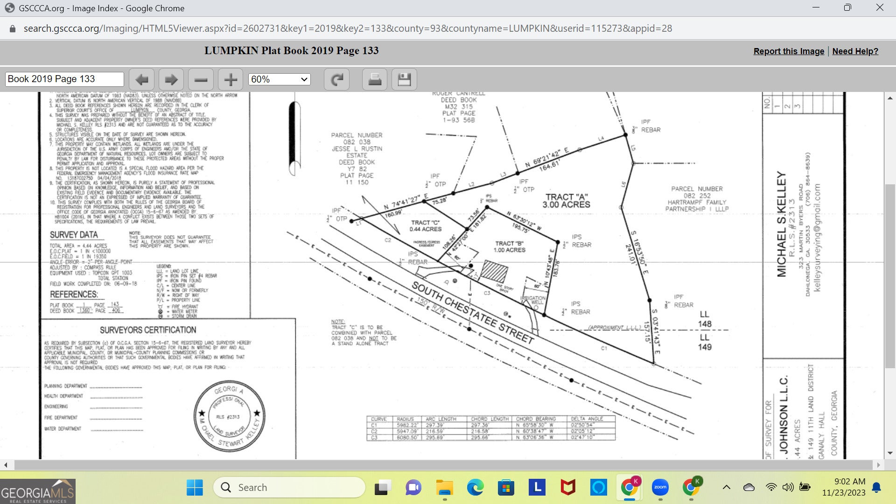Go to previous plat page arrow
Image resolution: width=896 pixels, height=504 pixels.
(x=142, y=79)
